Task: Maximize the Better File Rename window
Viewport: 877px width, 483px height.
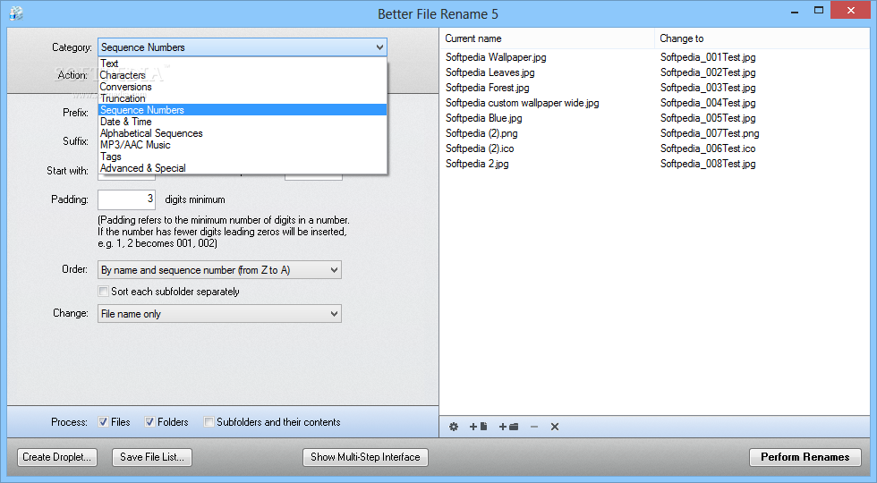Action: (819, 11)
